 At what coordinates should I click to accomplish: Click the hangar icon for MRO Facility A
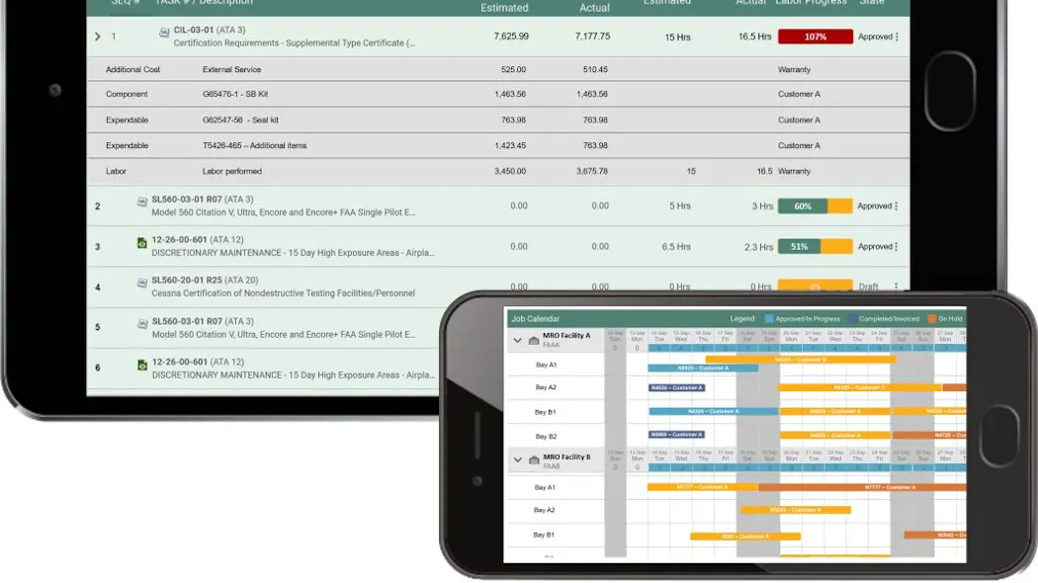pos(534,341)
